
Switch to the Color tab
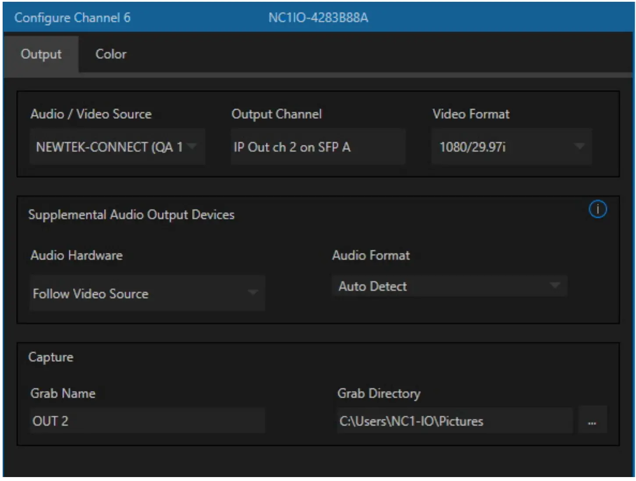(110, 53)
